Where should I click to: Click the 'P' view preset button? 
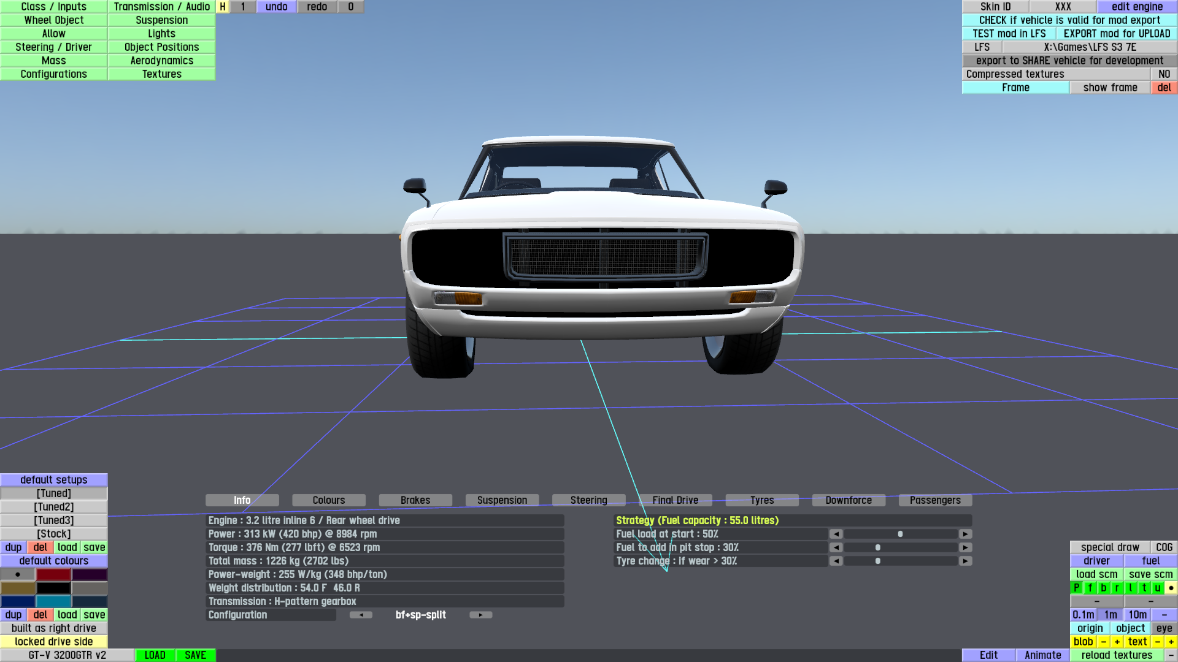click(x=1076, y=588)
